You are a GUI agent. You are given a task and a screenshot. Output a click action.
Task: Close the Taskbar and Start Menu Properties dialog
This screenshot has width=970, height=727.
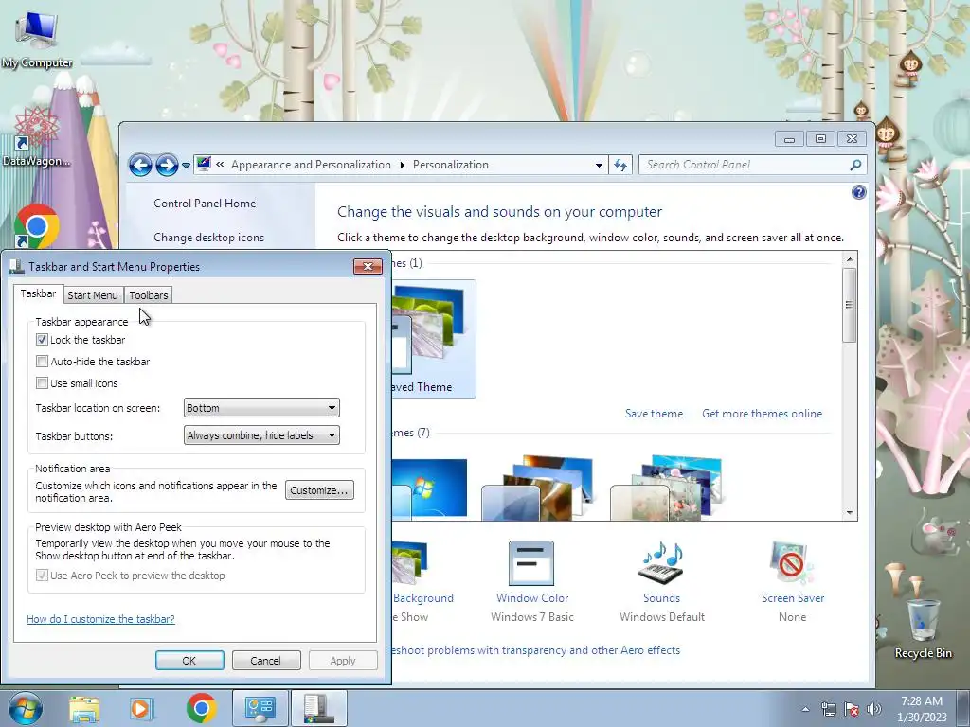click(368, 266)
